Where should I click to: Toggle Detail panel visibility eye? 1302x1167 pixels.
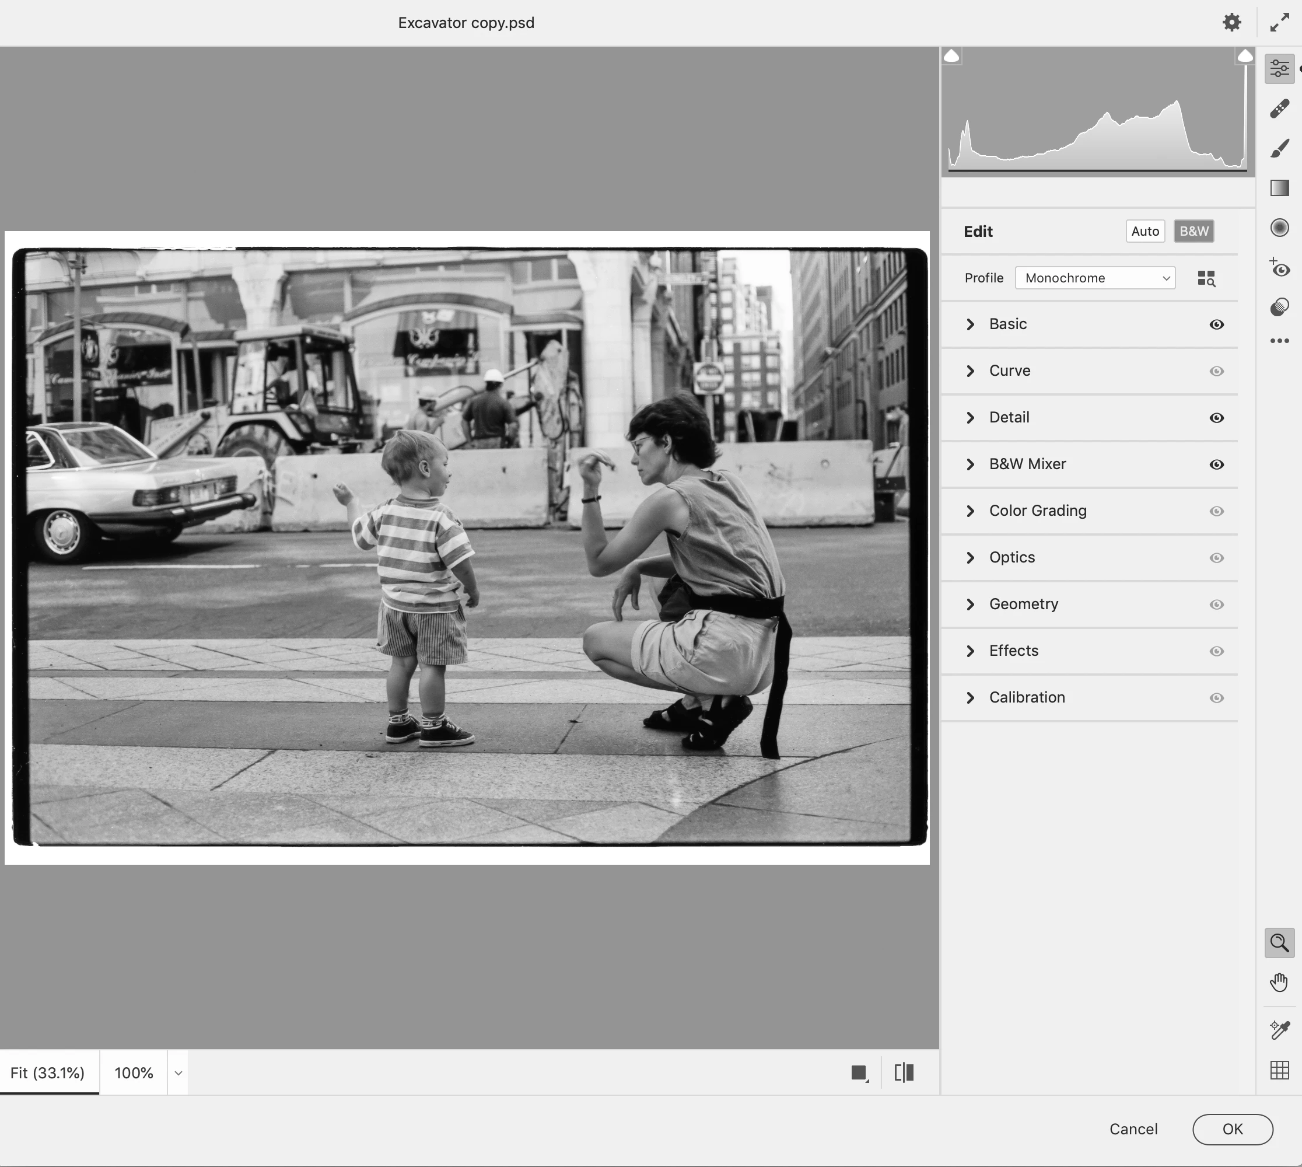pos(1216,418)
